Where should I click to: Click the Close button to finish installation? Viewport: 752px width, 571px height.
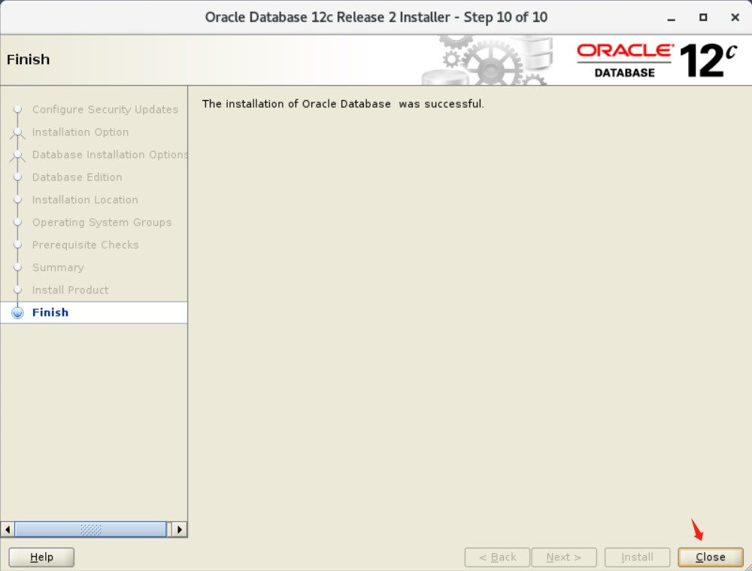711,557
